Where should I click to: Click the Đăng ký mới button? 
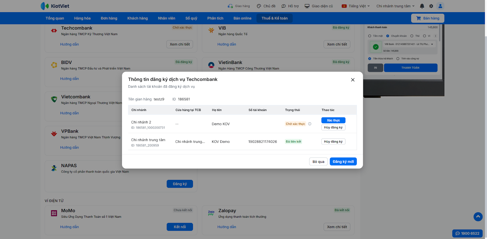pyautogui.click(x=343, y=162)
